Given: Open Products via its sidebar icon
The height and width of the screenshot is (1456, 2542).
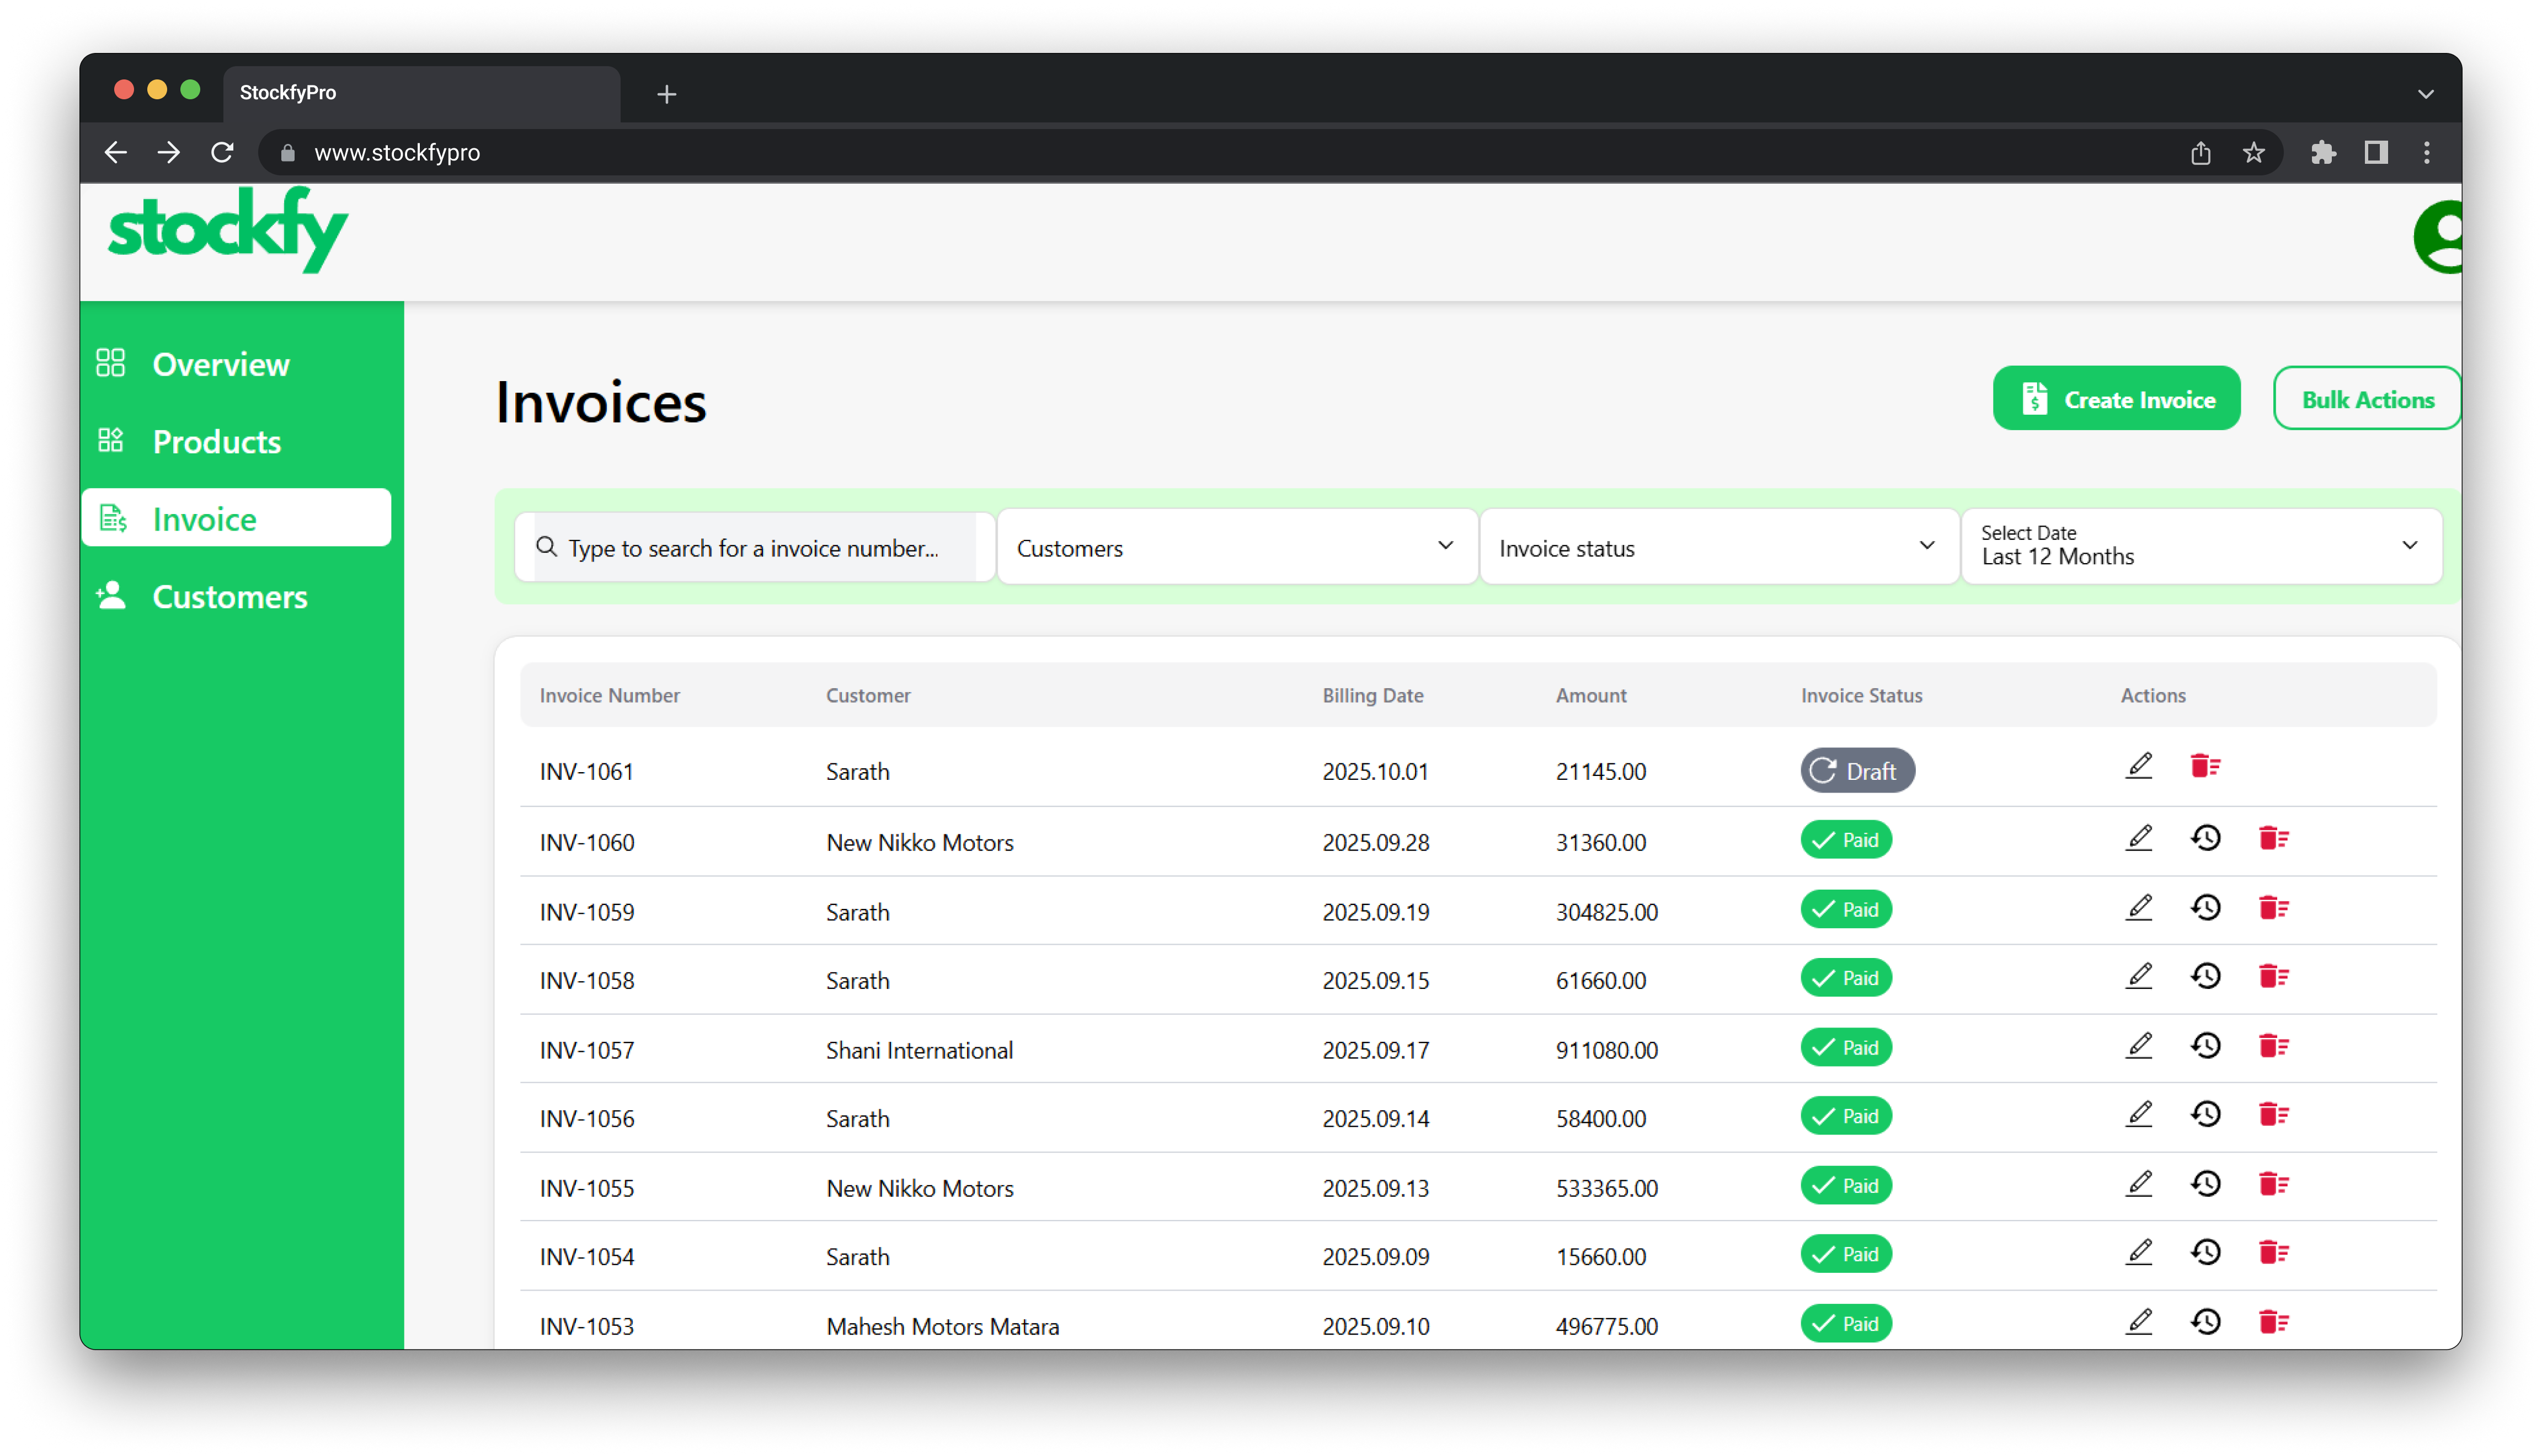Looking at the screenshot, I should (x=110, y=440).
